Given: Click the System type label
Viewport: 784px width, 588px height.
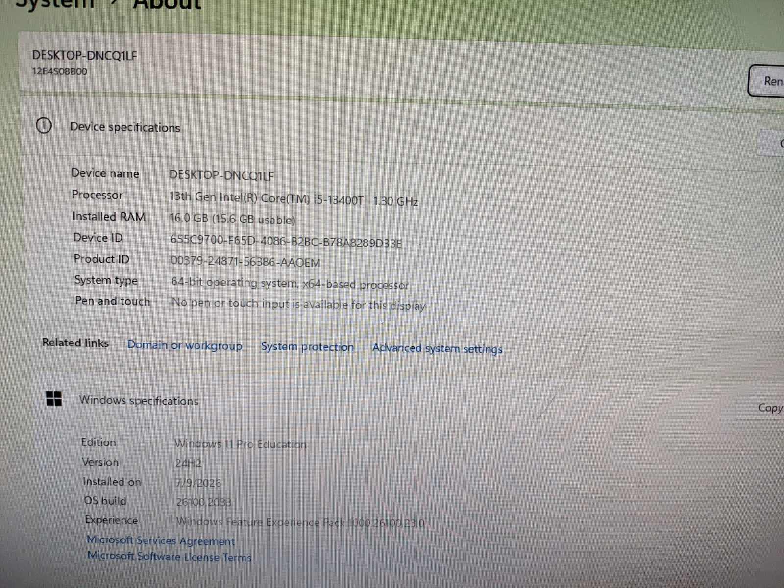Looking at the screenshot, I should point(106,280).
